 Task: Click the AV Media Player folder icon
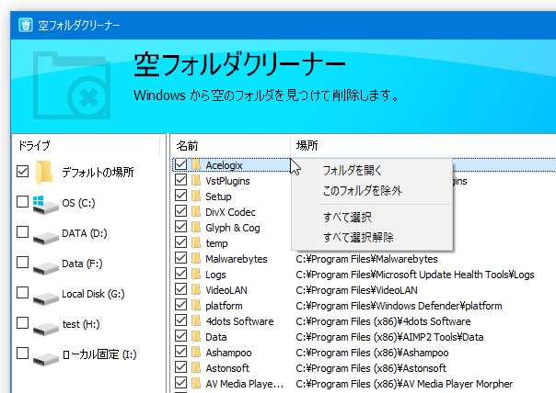coord(196,383)
